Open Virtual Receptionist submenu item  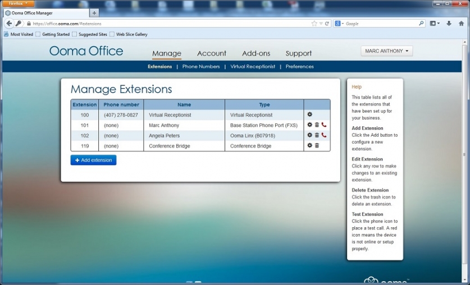(x=253, y=66)
